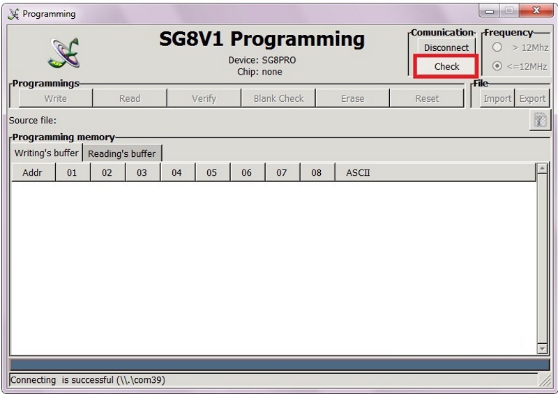Image resolution: width=558 pixels, height=394 pixels.
Task: Minimize the Programming window
Action: [490, 10]
